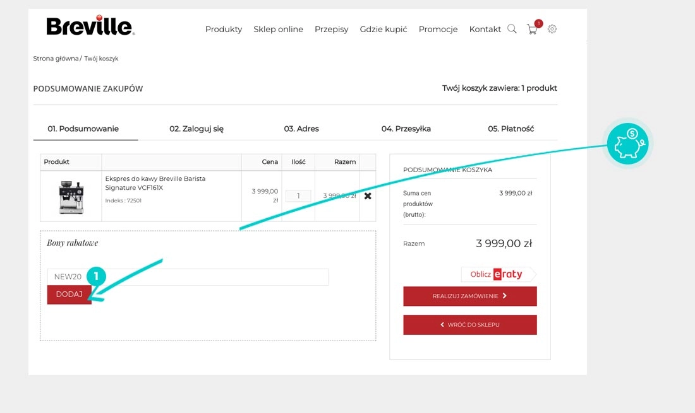Viewport: 695px width, 413px height.
Task: Select the Promocje menu item
Action: 438,29
